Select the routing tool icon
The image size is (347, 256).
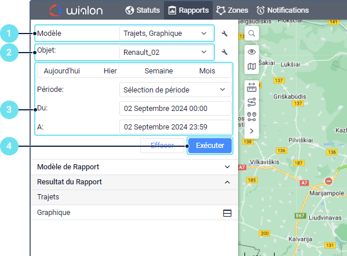click(251, 102)
